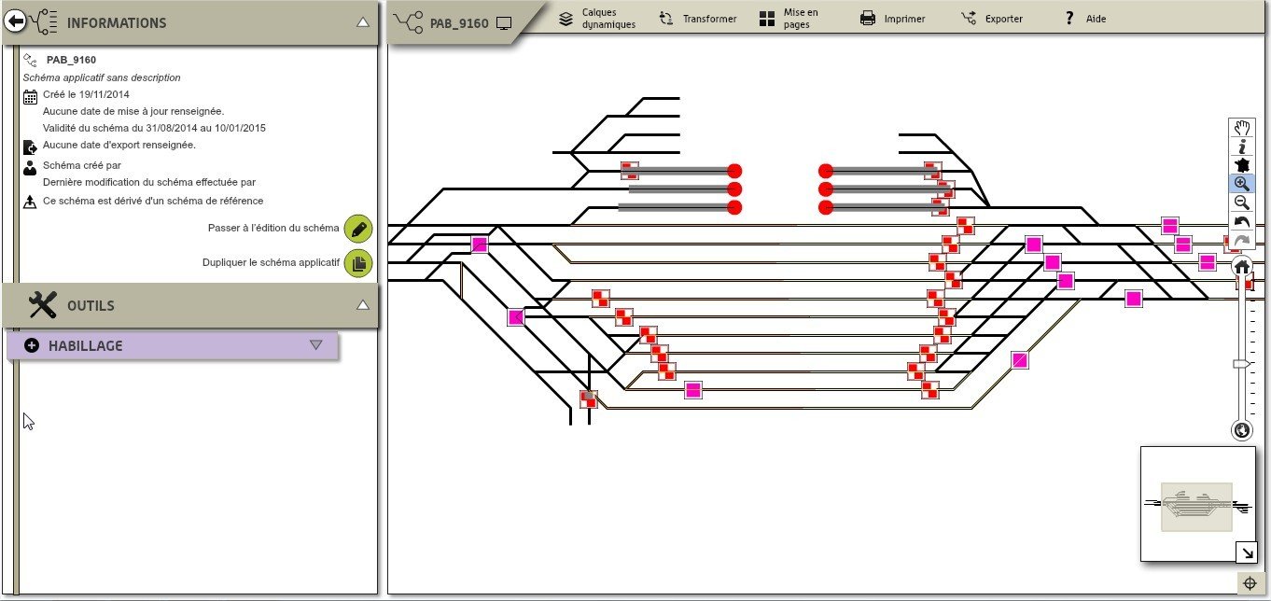Select the zoom out magnifier tool

point(1241,203)
